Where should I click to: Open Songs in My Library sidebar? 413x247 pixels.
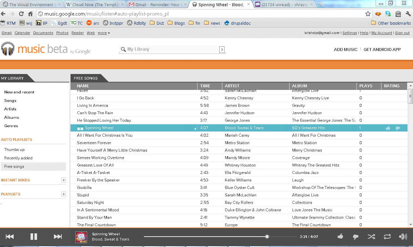click(10, 101)
